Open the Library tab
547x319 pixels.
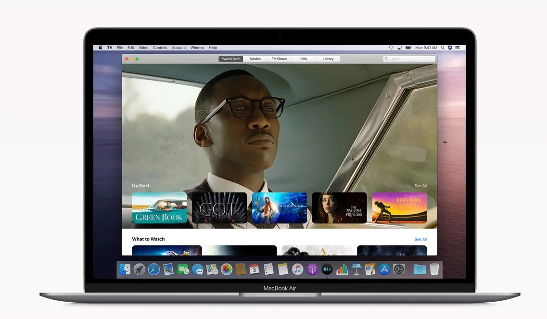click(x=328, y=59)
